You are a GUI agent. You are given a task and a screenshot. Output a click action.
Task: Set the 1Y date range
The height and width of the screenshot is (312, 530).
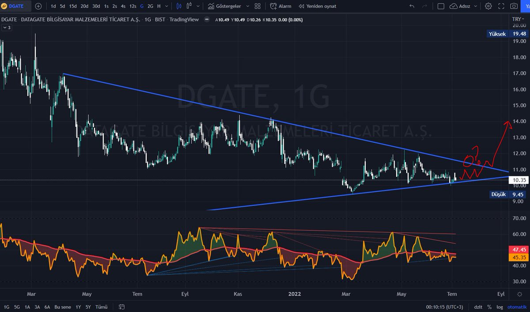78,307
